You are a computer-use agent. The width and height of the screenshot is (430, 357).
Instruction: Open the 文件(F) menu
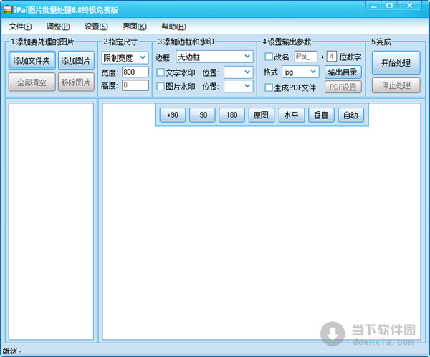tap(21, 27)
